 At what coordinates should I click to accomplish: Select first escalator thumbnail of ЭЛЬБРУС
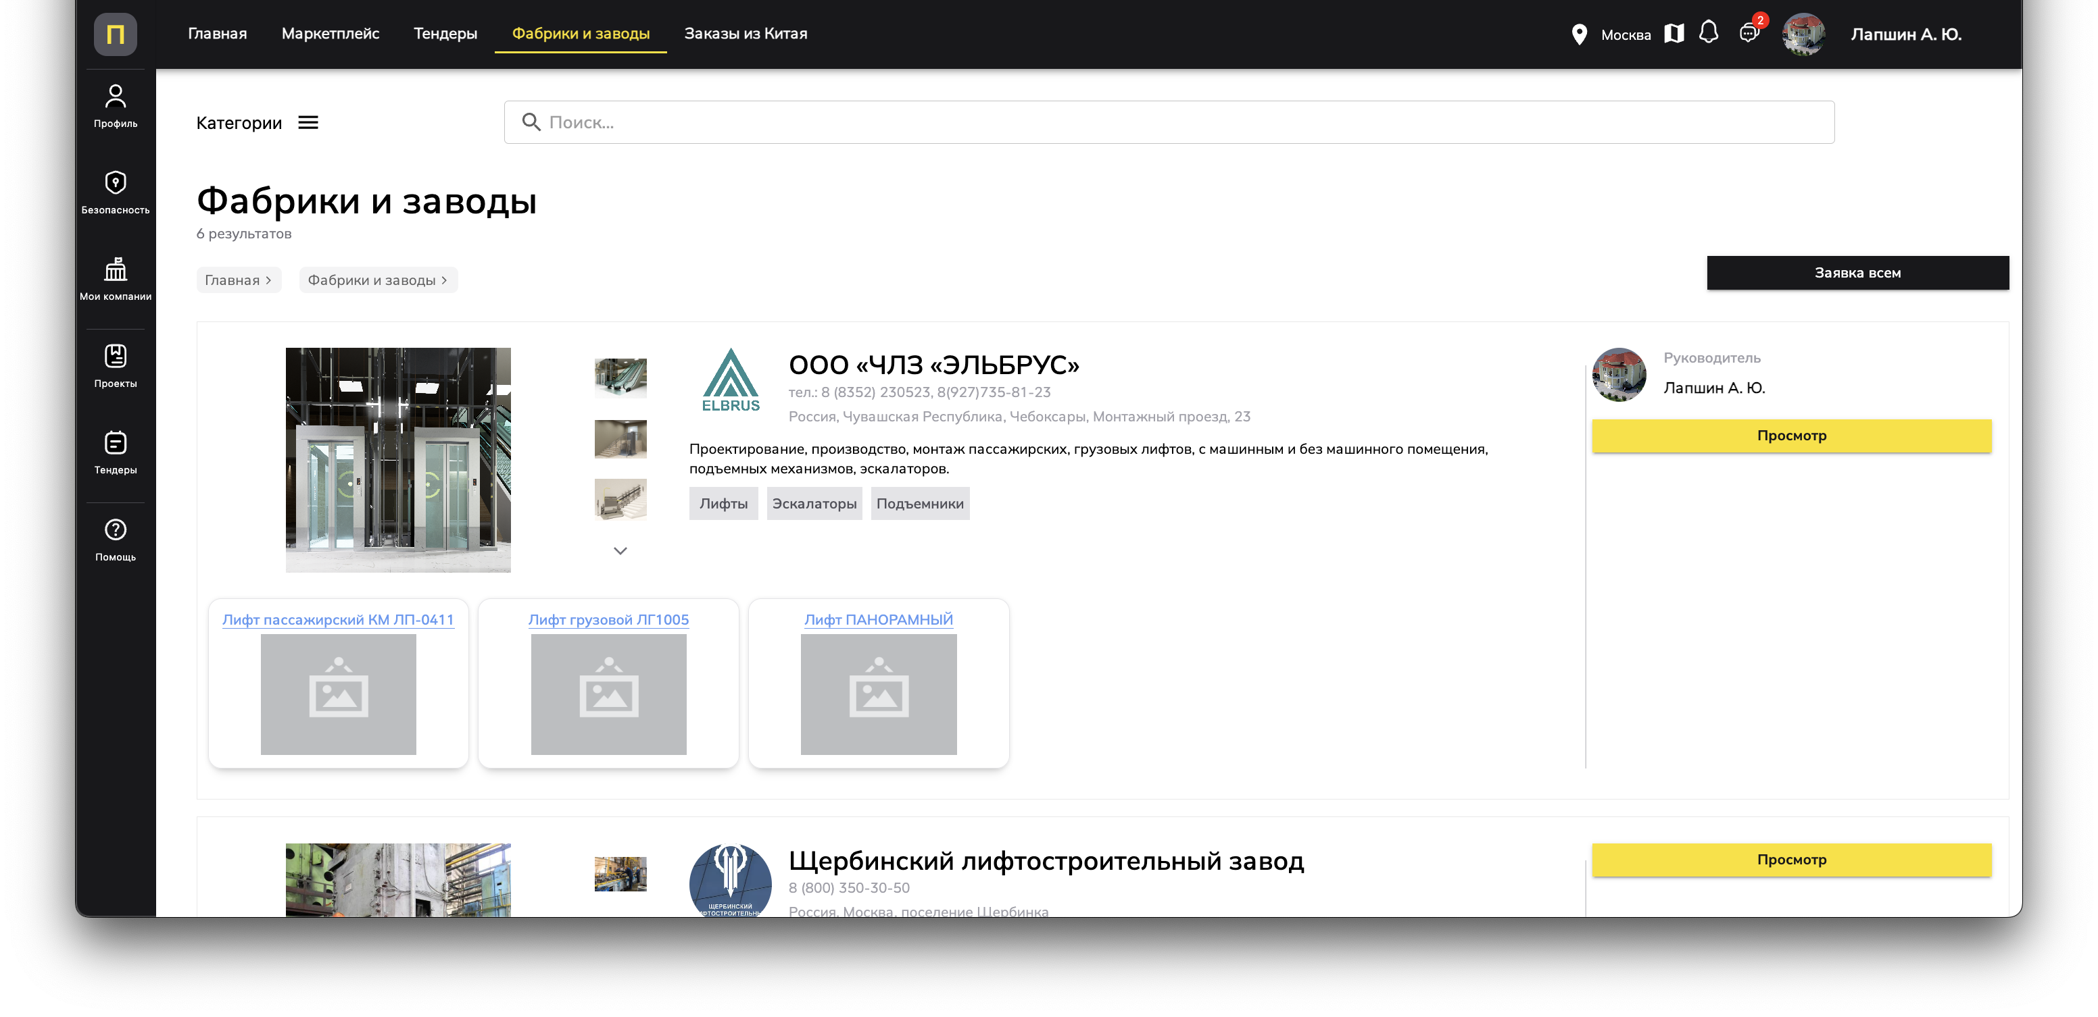pos(620,378)
